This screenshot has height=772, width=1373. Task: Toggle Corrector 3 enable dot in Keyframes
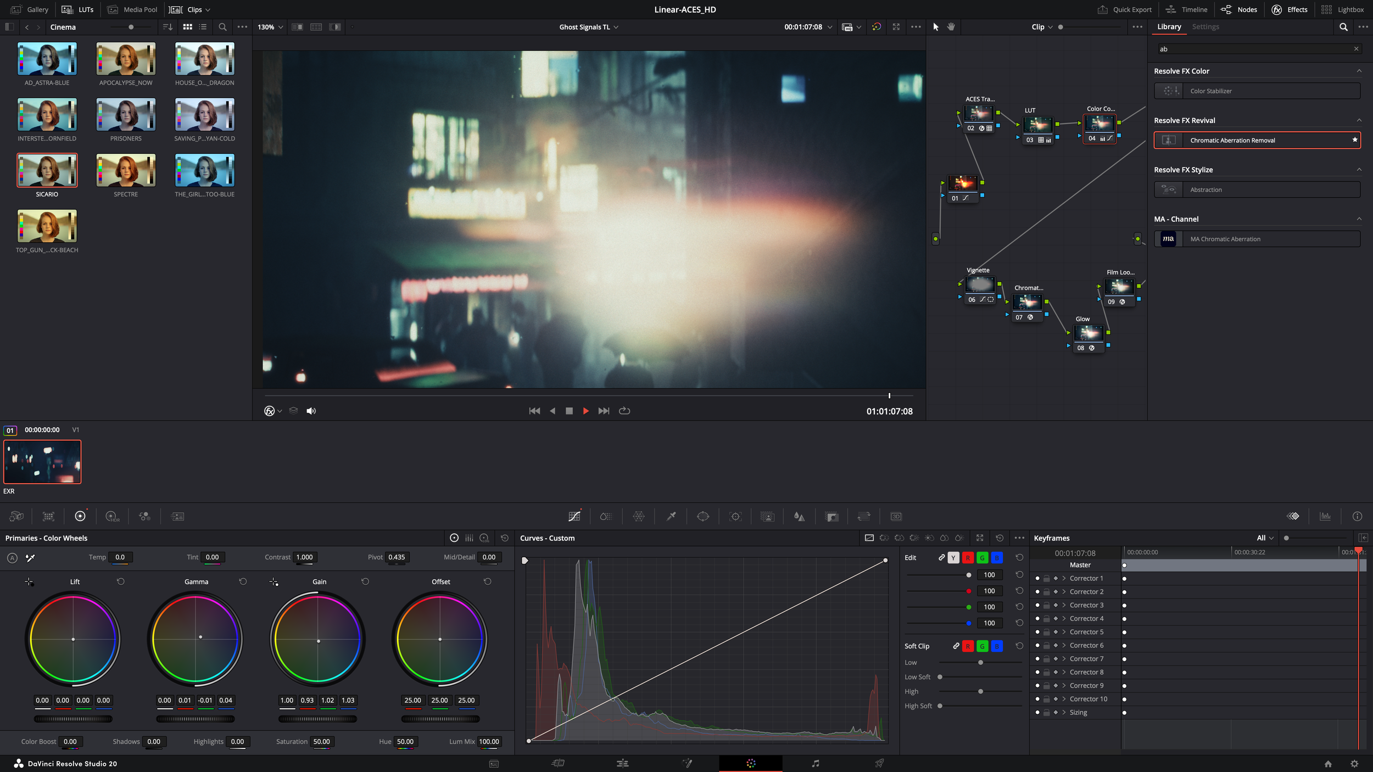coord(1037,605)
